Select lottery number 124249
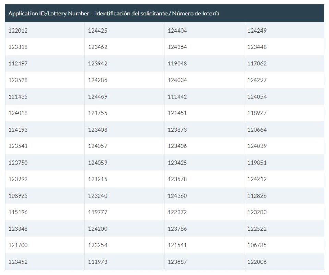Screen dimensions: 329x275 pos(257,31)
